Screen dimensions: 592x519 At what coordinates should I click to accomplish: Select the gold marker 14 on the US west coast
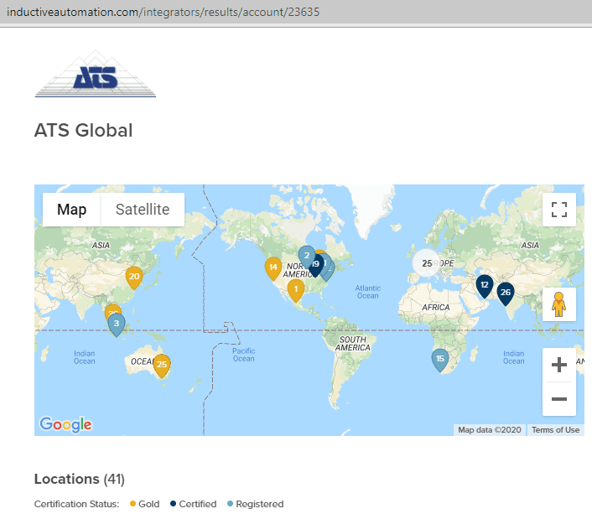click(273, 268)
